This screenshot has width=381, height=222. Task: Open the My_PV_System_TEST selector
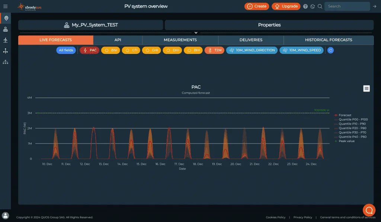[90, 25]
